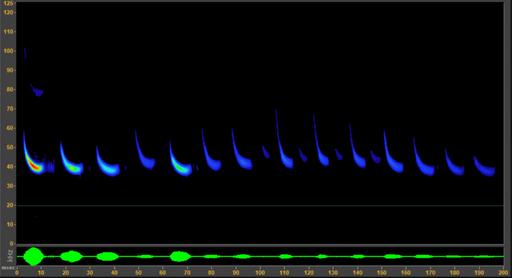Select the last call near 190 msec
The width and height of the screenshot is (512, 278).
[486, 169]
